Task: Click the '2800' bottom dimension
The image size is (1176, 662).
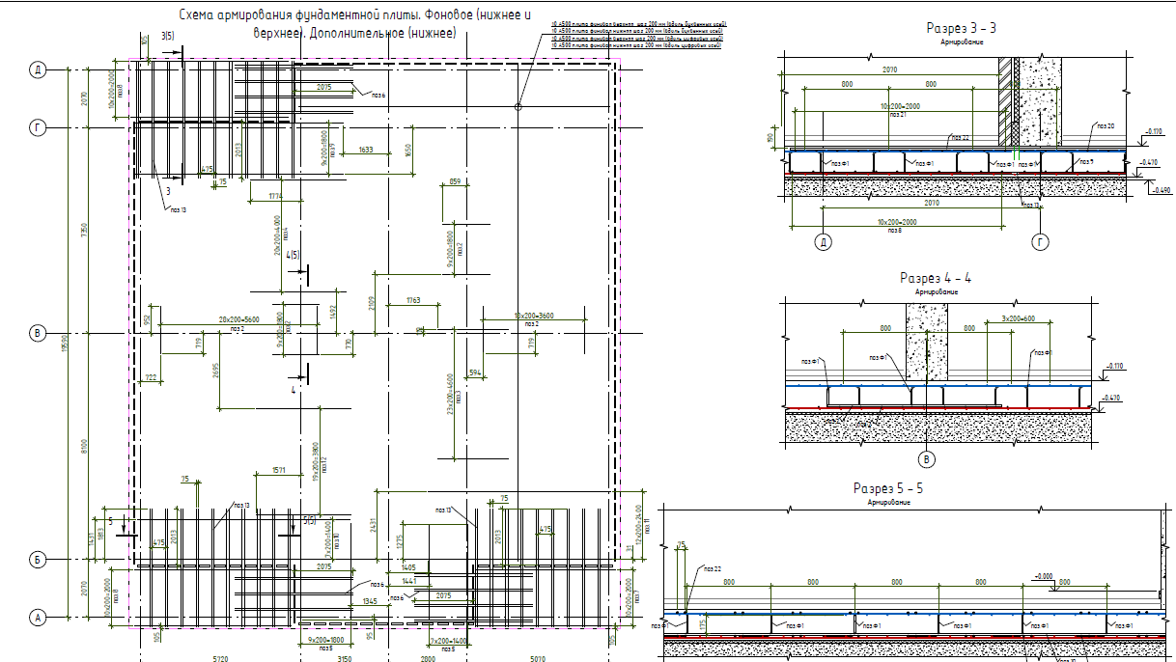Action: click(x=428, y=658)
